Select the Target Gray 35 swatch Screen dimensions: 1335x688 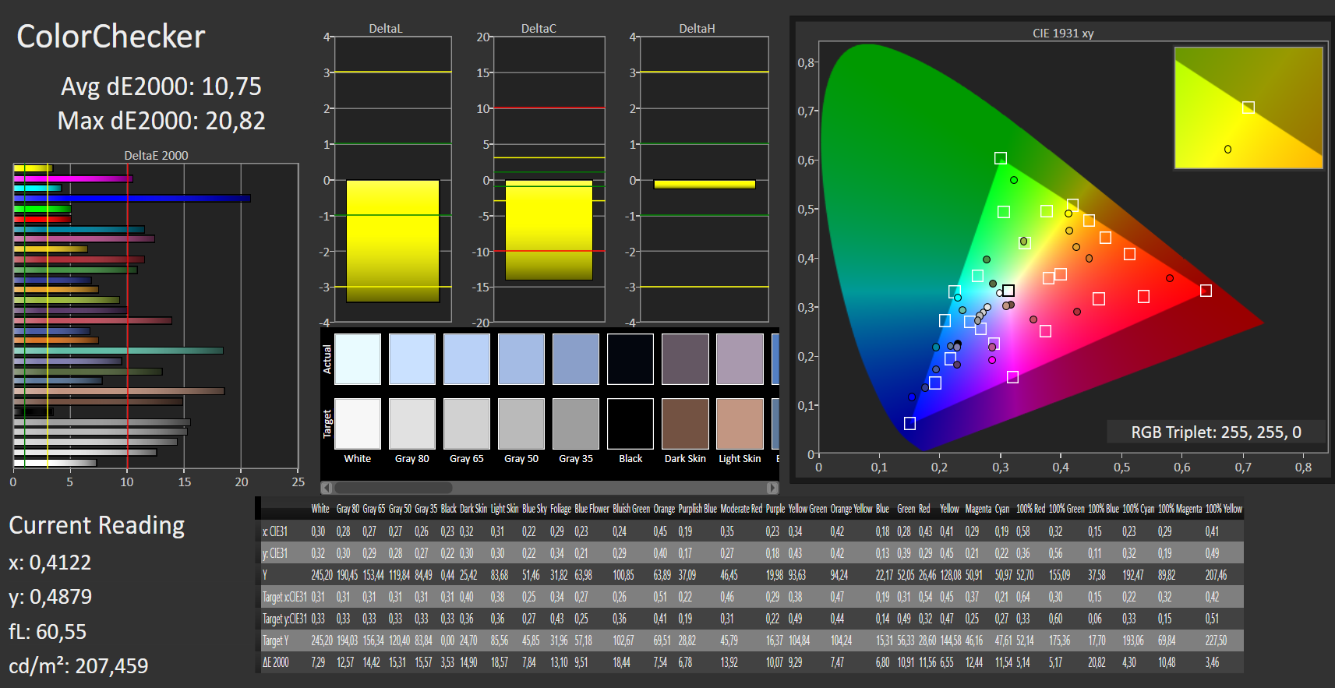576,424
